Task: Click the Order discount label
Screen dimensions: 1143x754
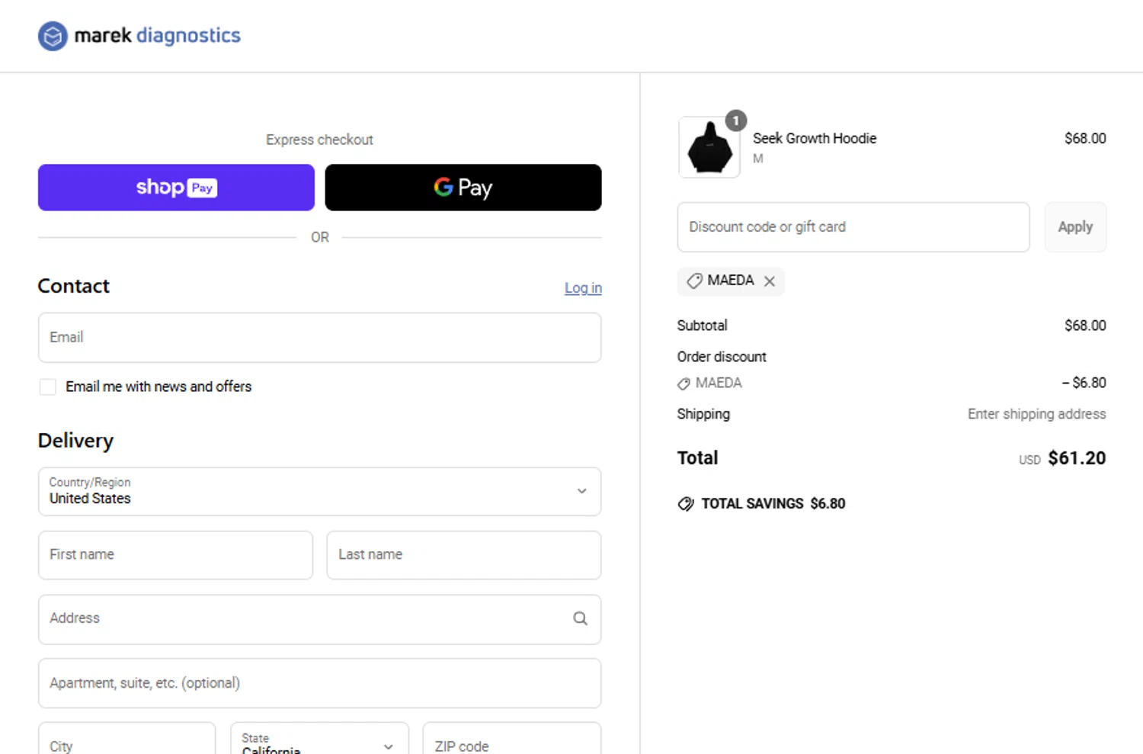Action: 722,357
